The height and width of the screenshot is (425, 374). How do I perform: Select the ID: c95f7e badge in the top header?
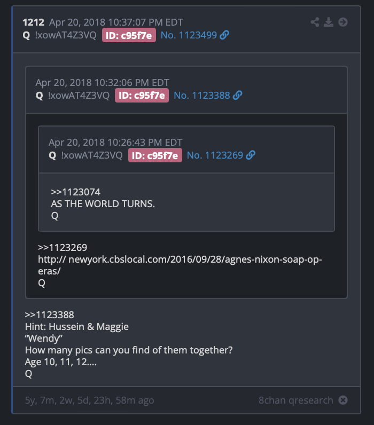[x=129, y=35]
